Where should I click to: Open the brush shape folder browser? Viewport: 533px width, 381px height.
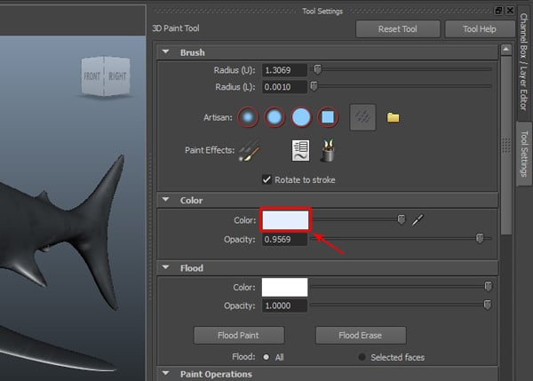(394, 117)
